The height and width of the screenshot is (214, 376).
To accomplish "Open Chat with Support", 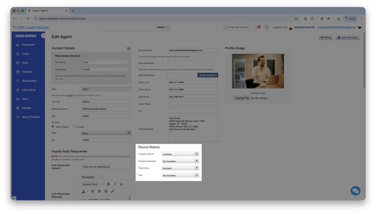I will [237, 27].
